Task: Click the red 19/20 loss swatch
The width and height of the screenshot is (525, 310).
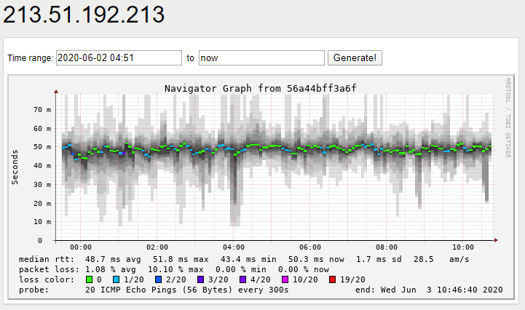Action: coord(332,279)
